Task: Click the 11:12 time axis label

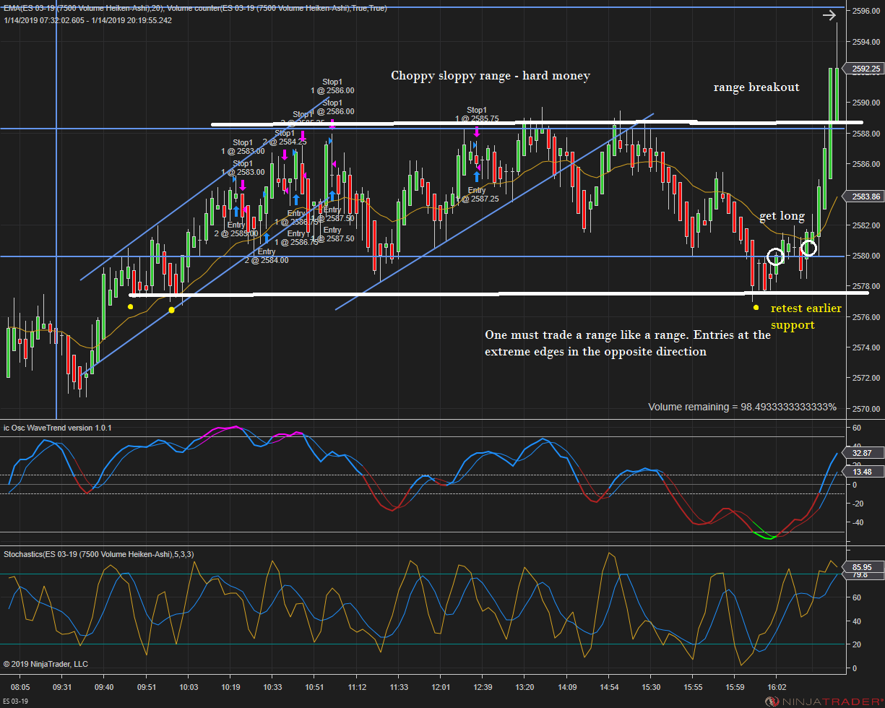Action: (357, 687)
